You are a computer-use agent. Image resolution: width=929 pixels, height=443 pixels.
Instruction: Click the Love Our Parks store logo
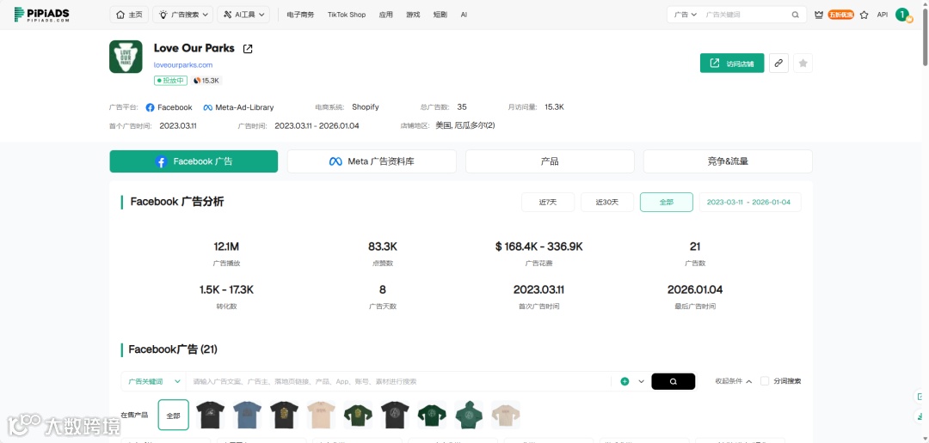coord(126,57)
